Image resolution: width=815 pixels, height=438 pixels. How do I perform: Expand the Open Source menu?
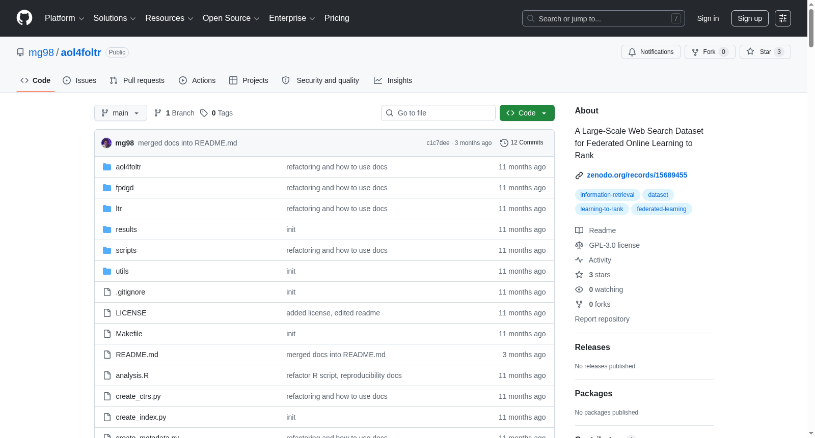[231, 18]
